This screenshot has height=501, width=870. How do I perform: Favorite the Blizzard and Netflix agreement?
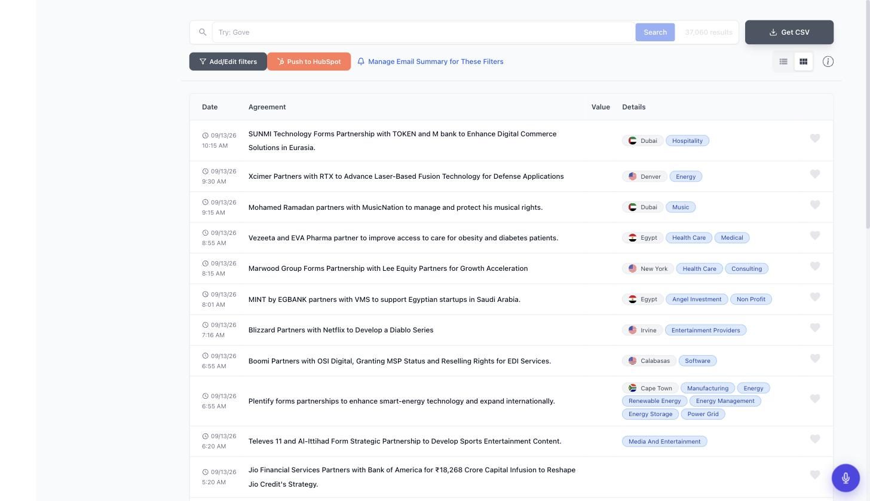(x=815, y=328)
